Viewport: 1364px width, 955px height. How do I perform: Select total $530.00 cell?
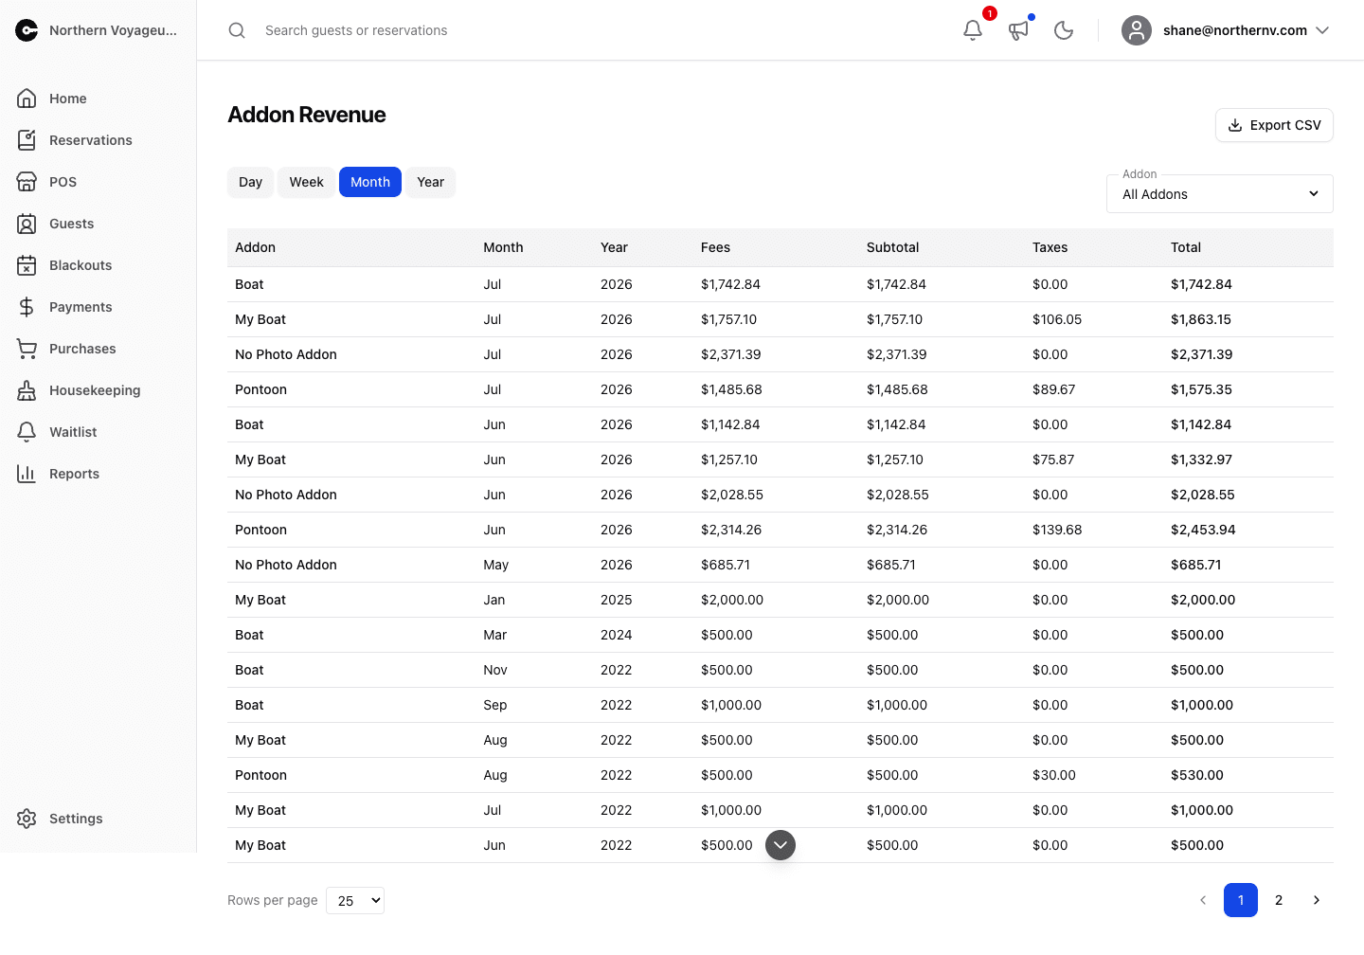point(1197,775)
